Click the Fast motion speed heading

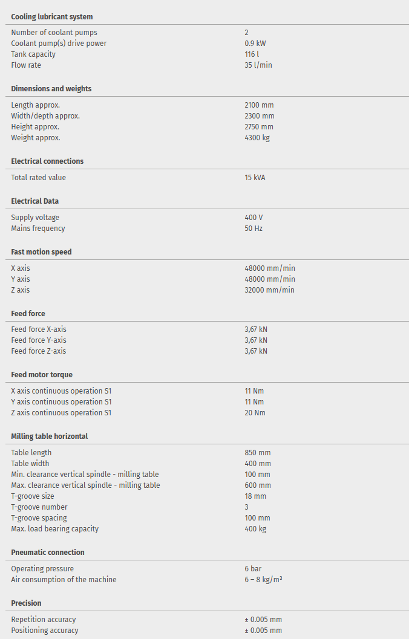click(x=41, y=252)
